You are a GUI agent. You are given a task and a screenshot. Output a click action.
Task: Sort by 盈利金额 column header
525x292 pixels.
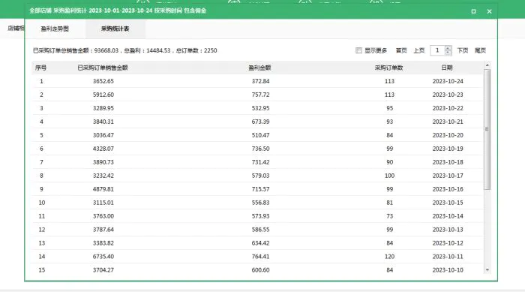pos(259,68)
